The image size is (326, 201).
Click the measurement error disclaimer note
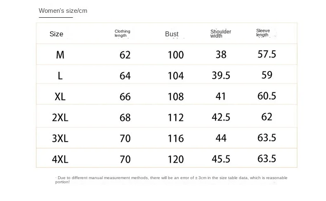point(171,180)
